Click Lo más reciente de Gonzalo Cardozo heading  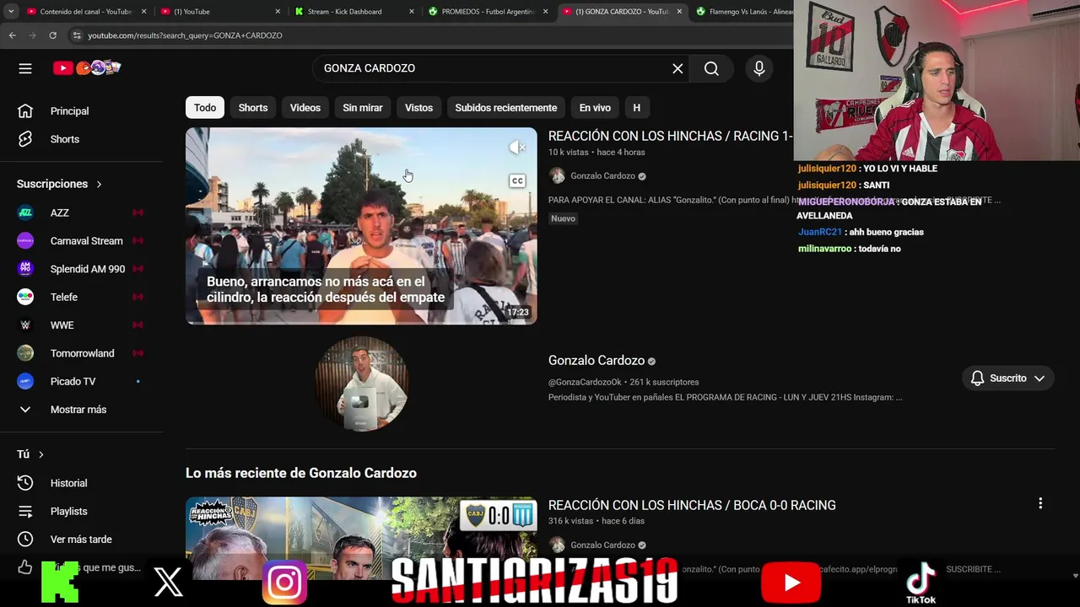(301, 473)
